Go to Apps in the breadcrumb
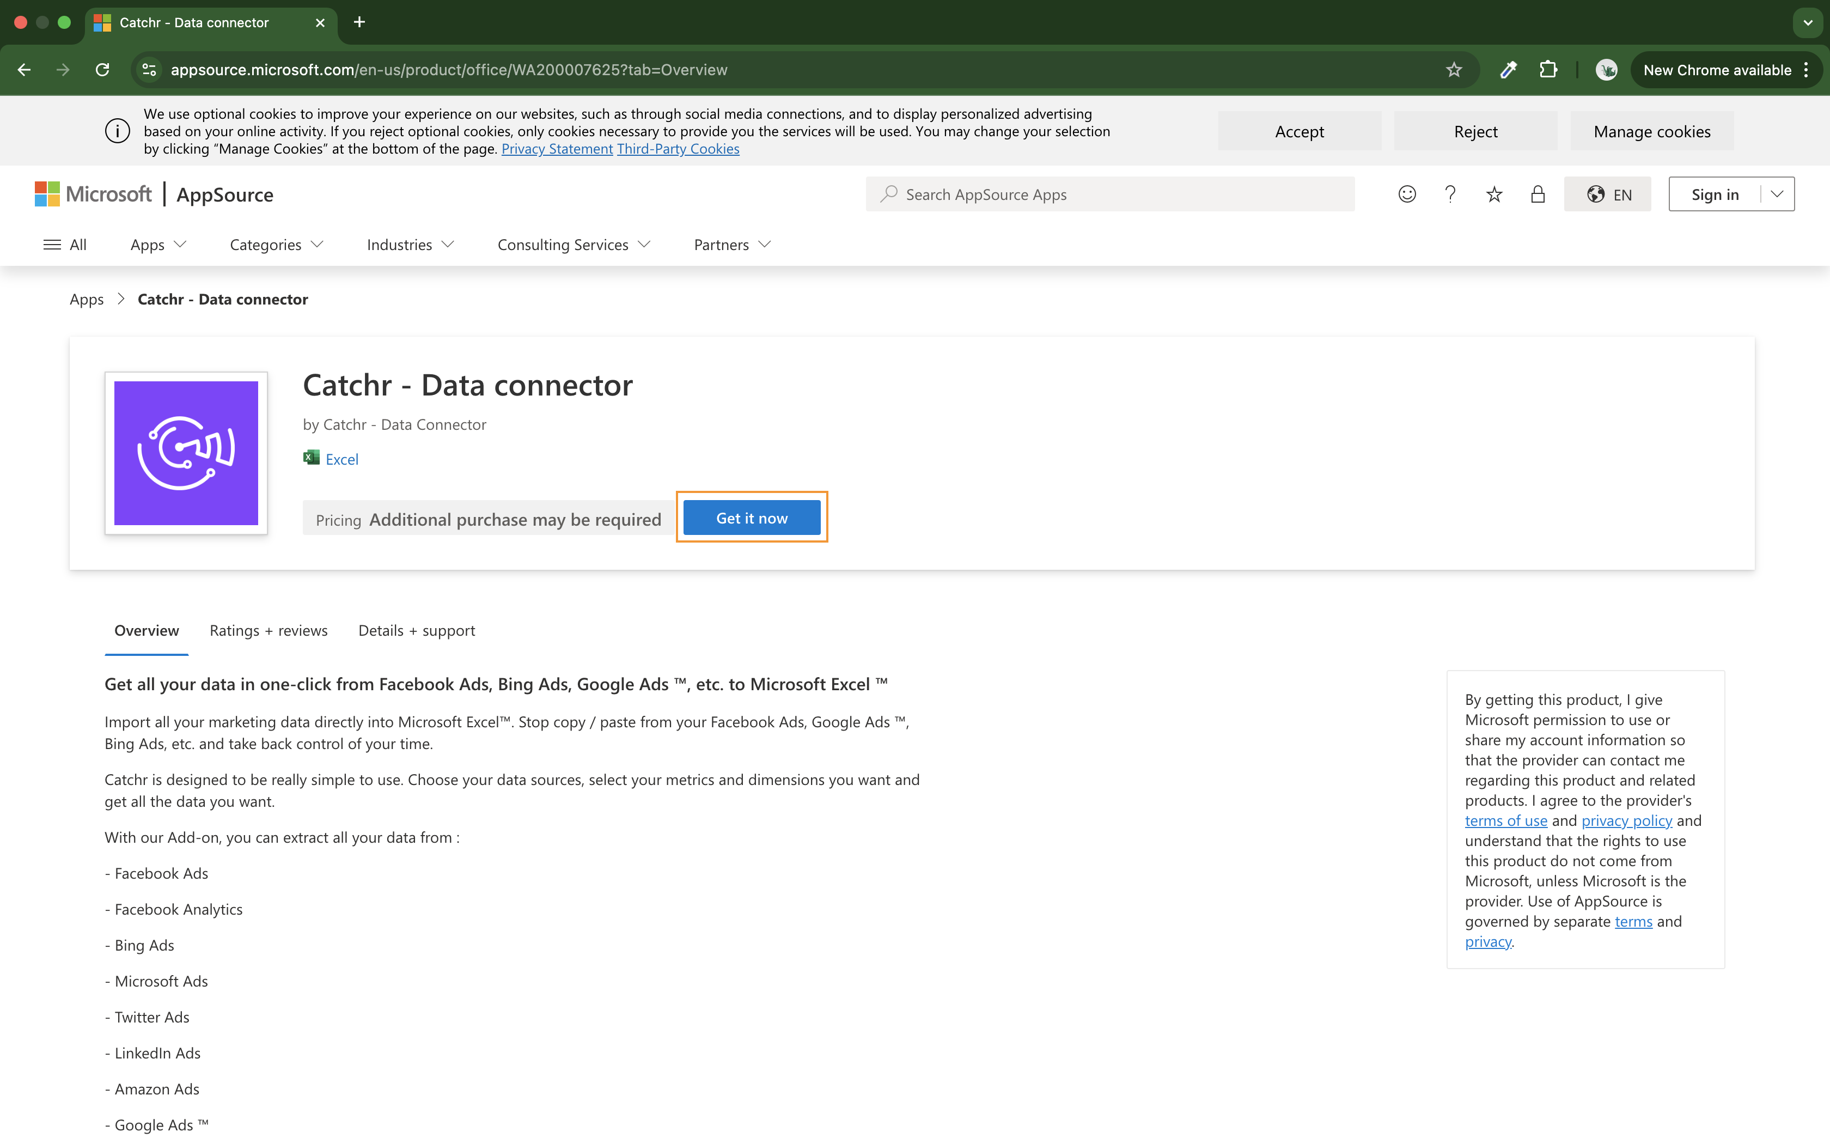 (x=86, y=299)
